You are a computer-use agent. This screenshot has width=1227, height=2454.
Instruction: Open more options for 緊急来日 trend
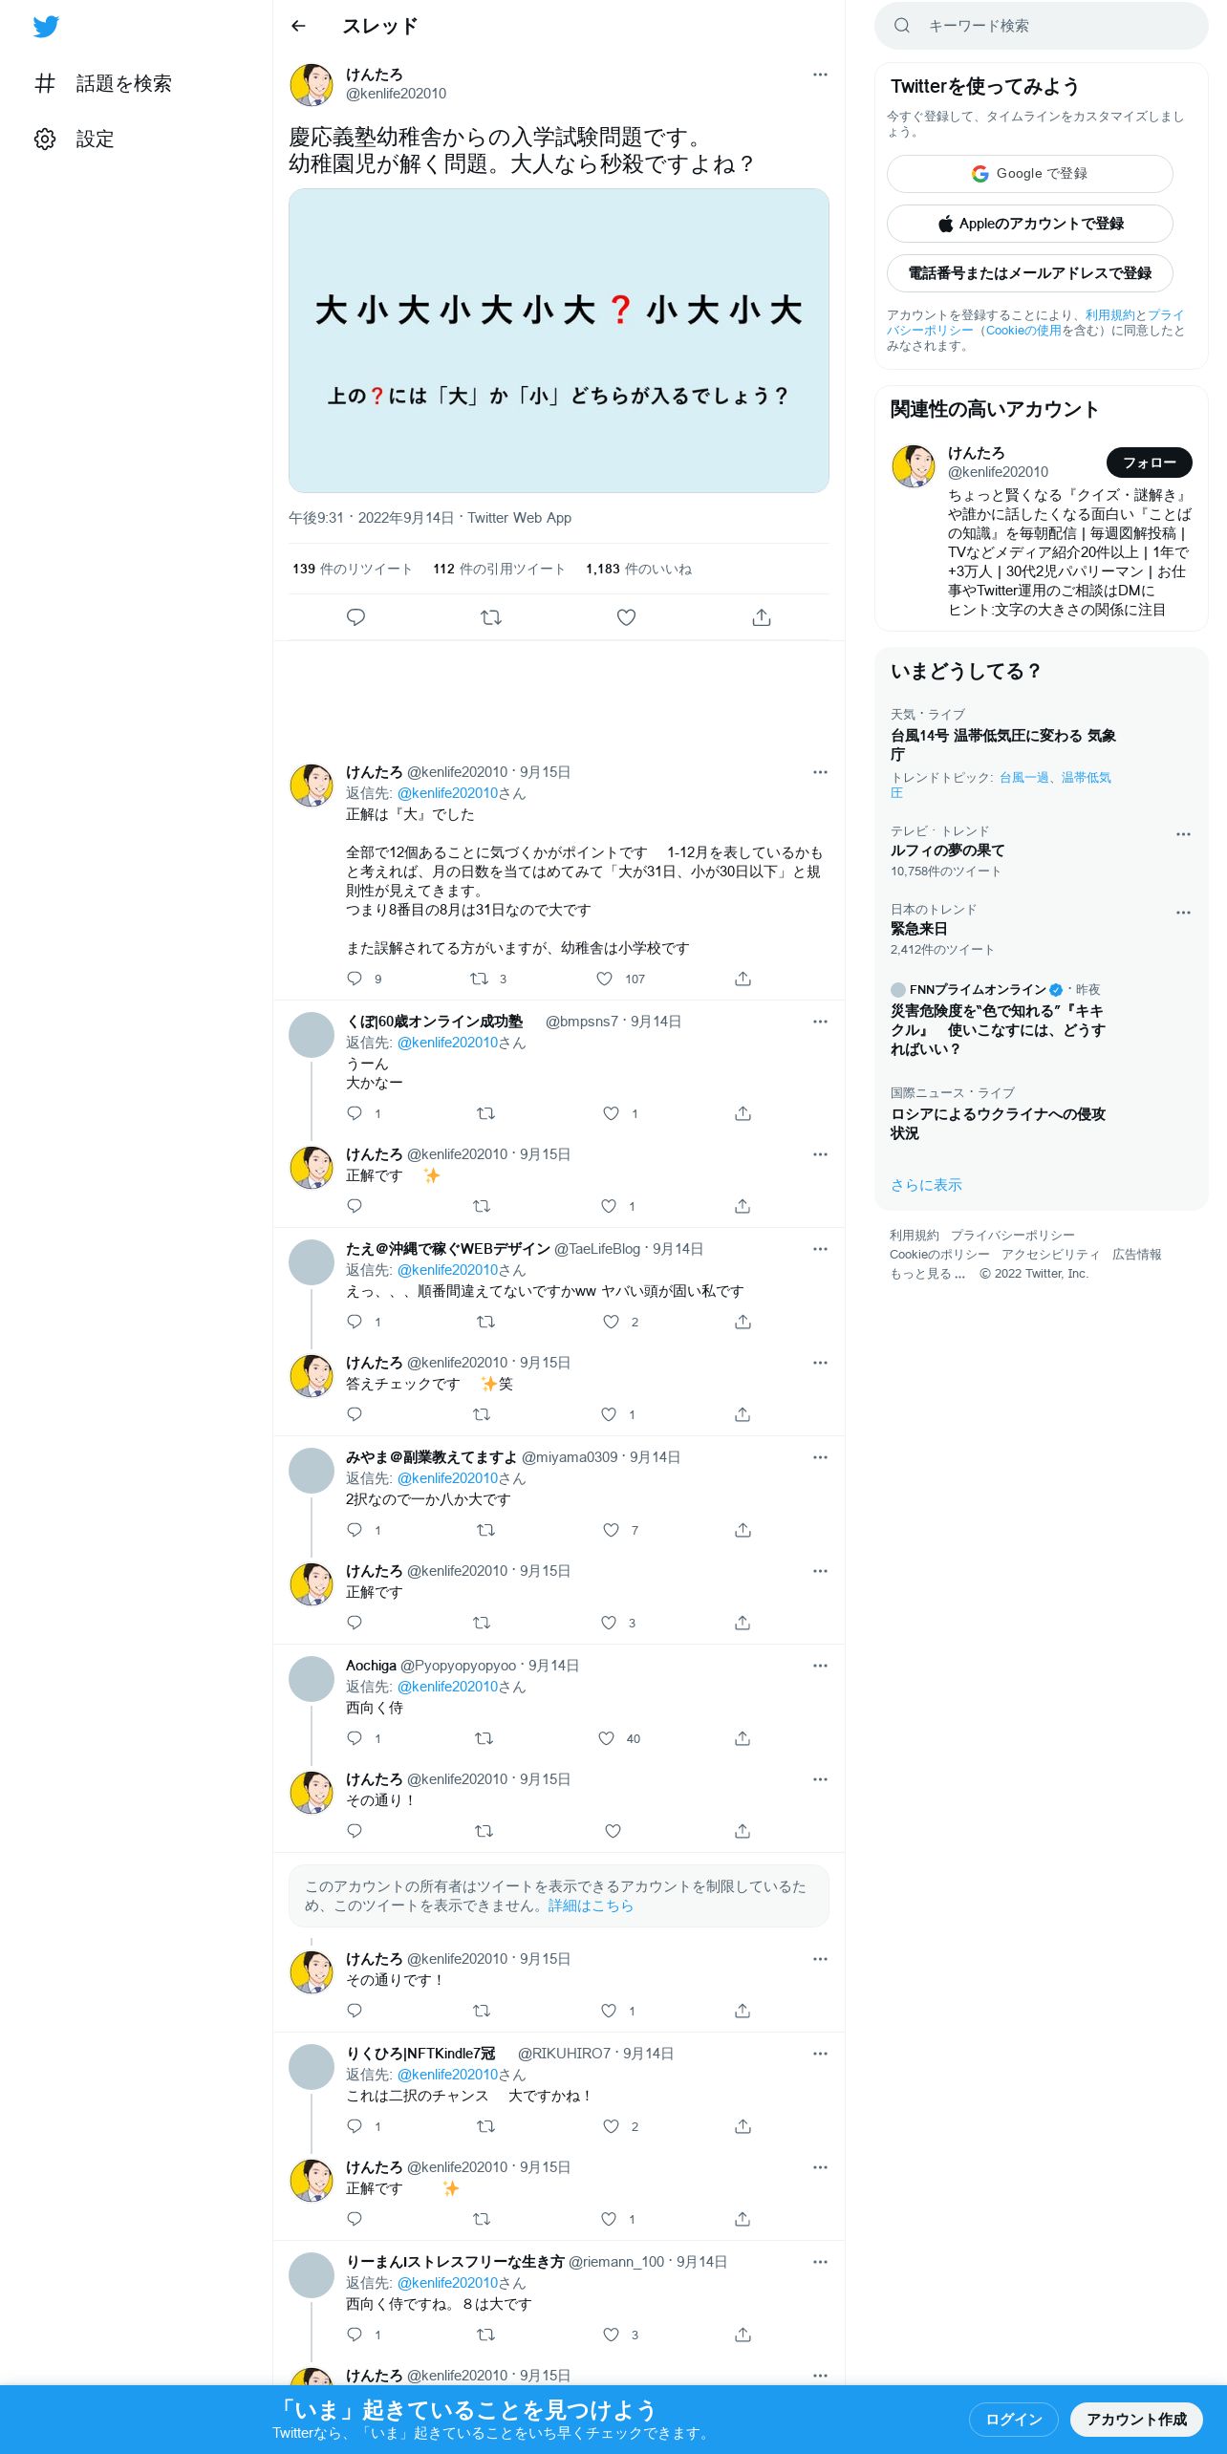(1183, 913)
